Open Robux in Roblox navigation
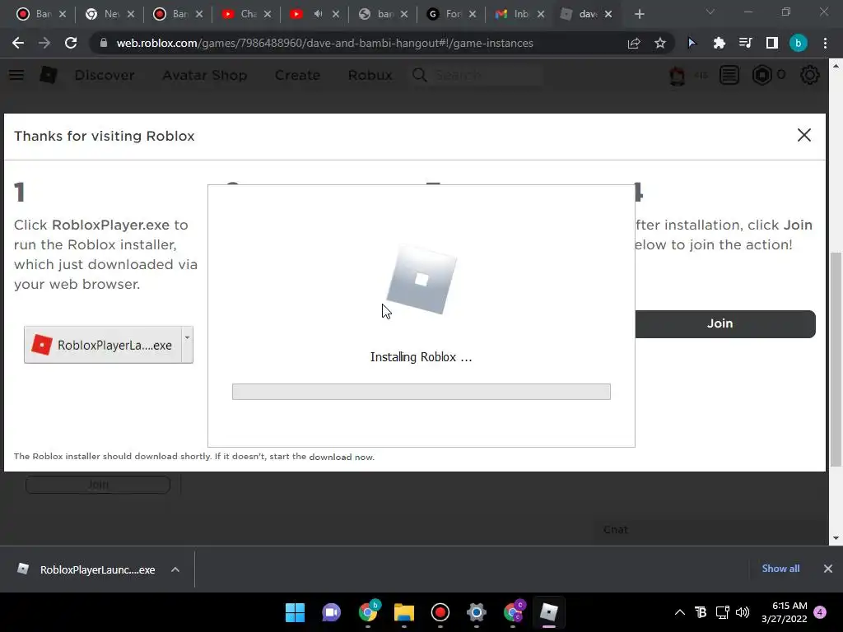The image size is (843, 632). pos(370,75)
